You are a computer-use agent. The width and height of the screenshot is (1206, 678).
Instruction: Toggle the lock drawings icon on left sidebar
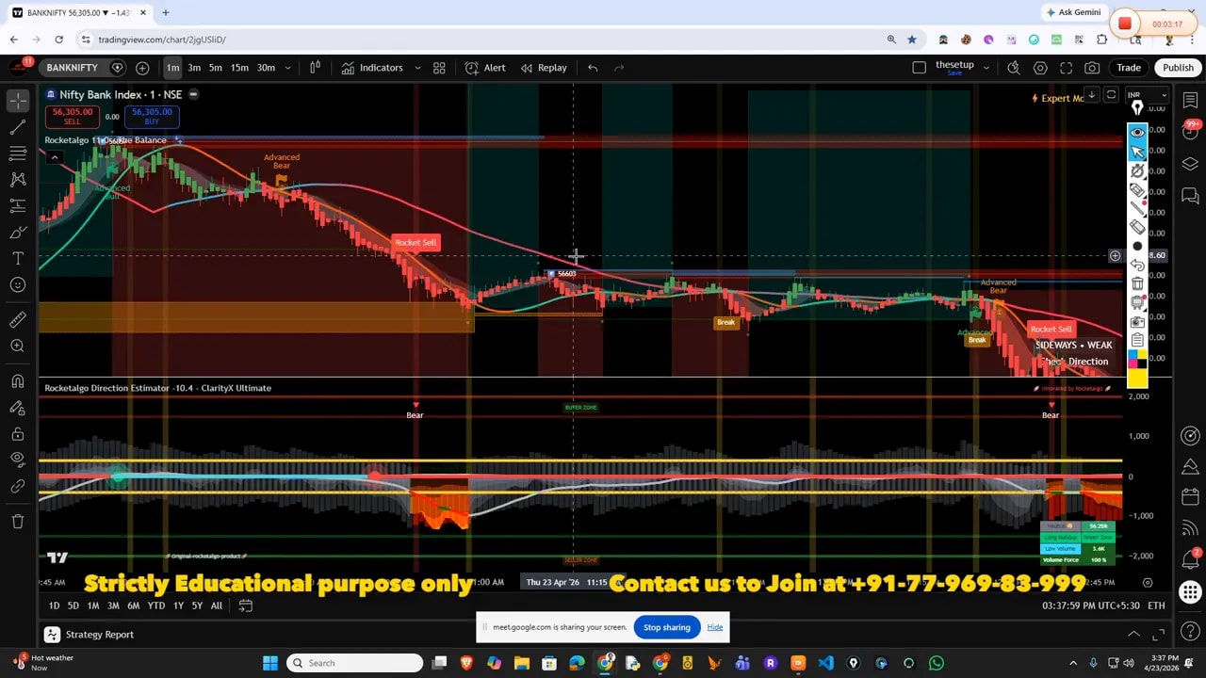click(x=18, y=434)
